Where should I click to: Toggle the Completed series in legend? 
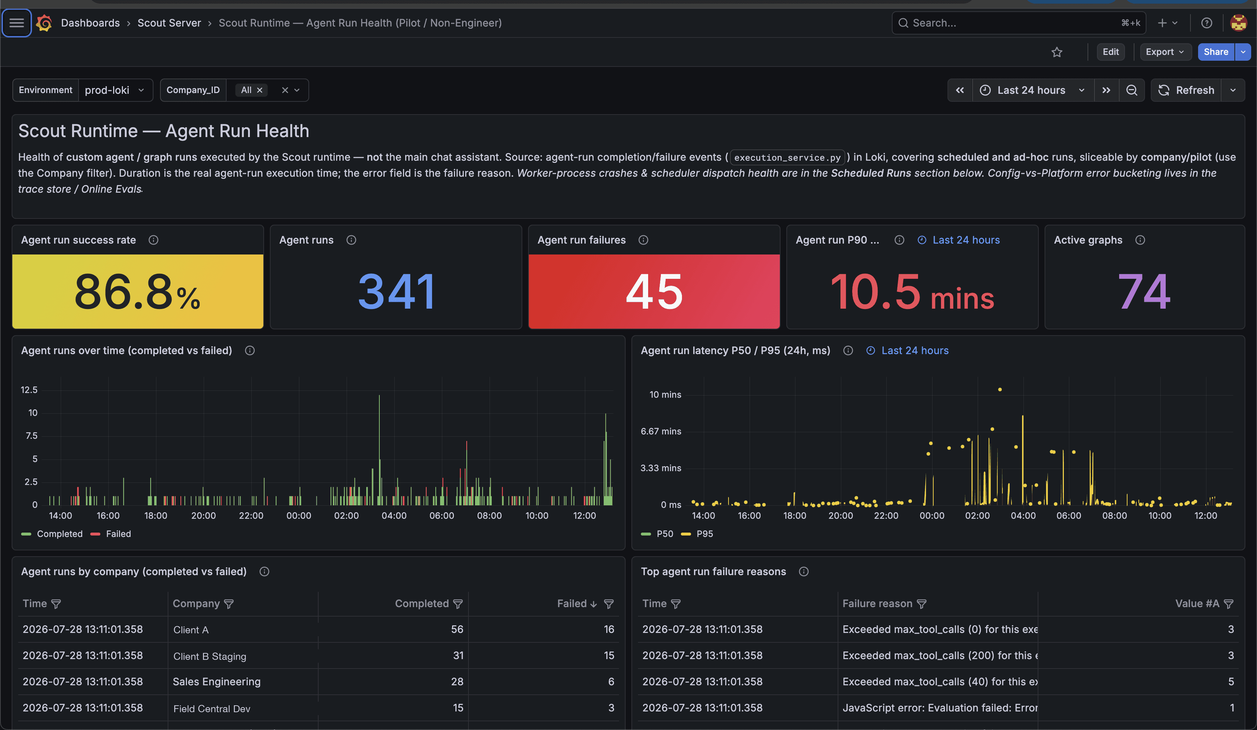pyautogui.click(x=52, y=534)
